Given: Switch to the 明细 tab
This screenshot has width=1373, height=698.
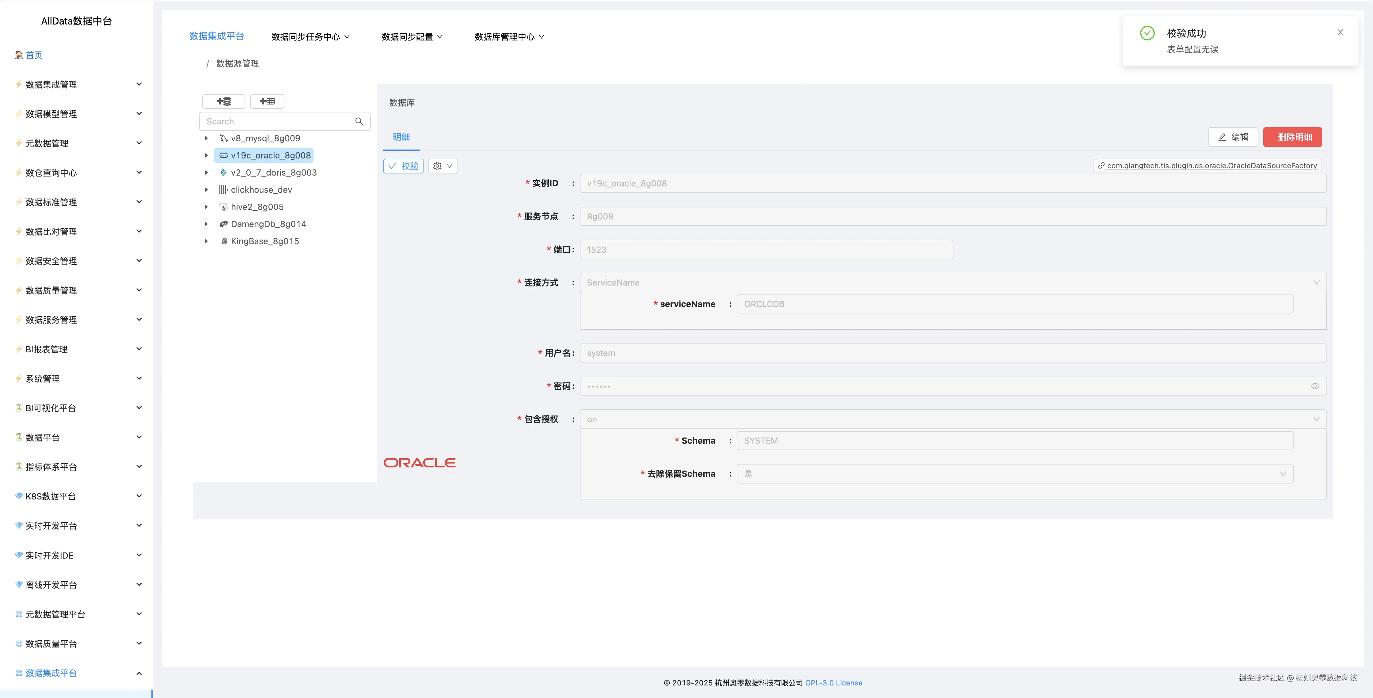Looking at the screenshot, I should pos(401,138).
